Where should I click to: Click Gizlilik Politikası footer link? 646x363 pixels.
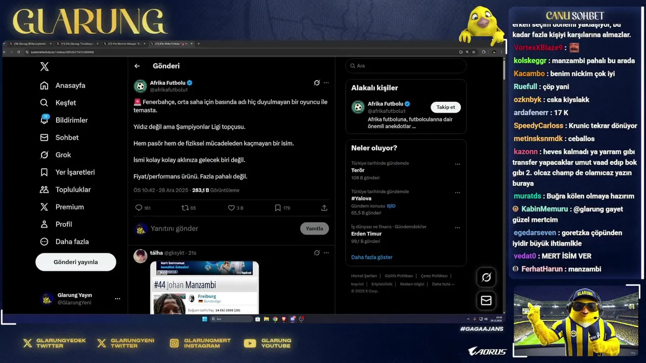coord(399,276)
